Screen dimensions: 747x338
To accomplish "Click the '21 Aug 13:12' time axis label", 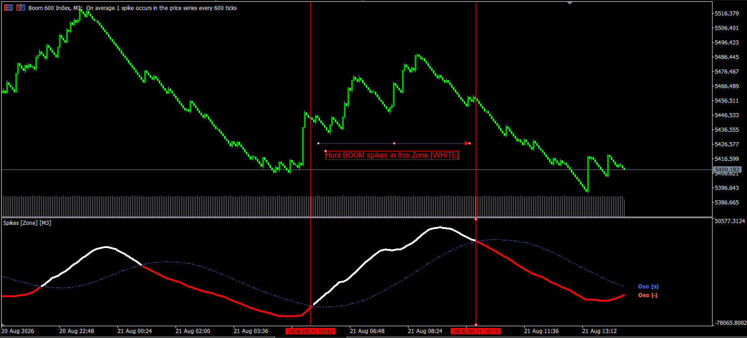I will (x=600, y=331).
